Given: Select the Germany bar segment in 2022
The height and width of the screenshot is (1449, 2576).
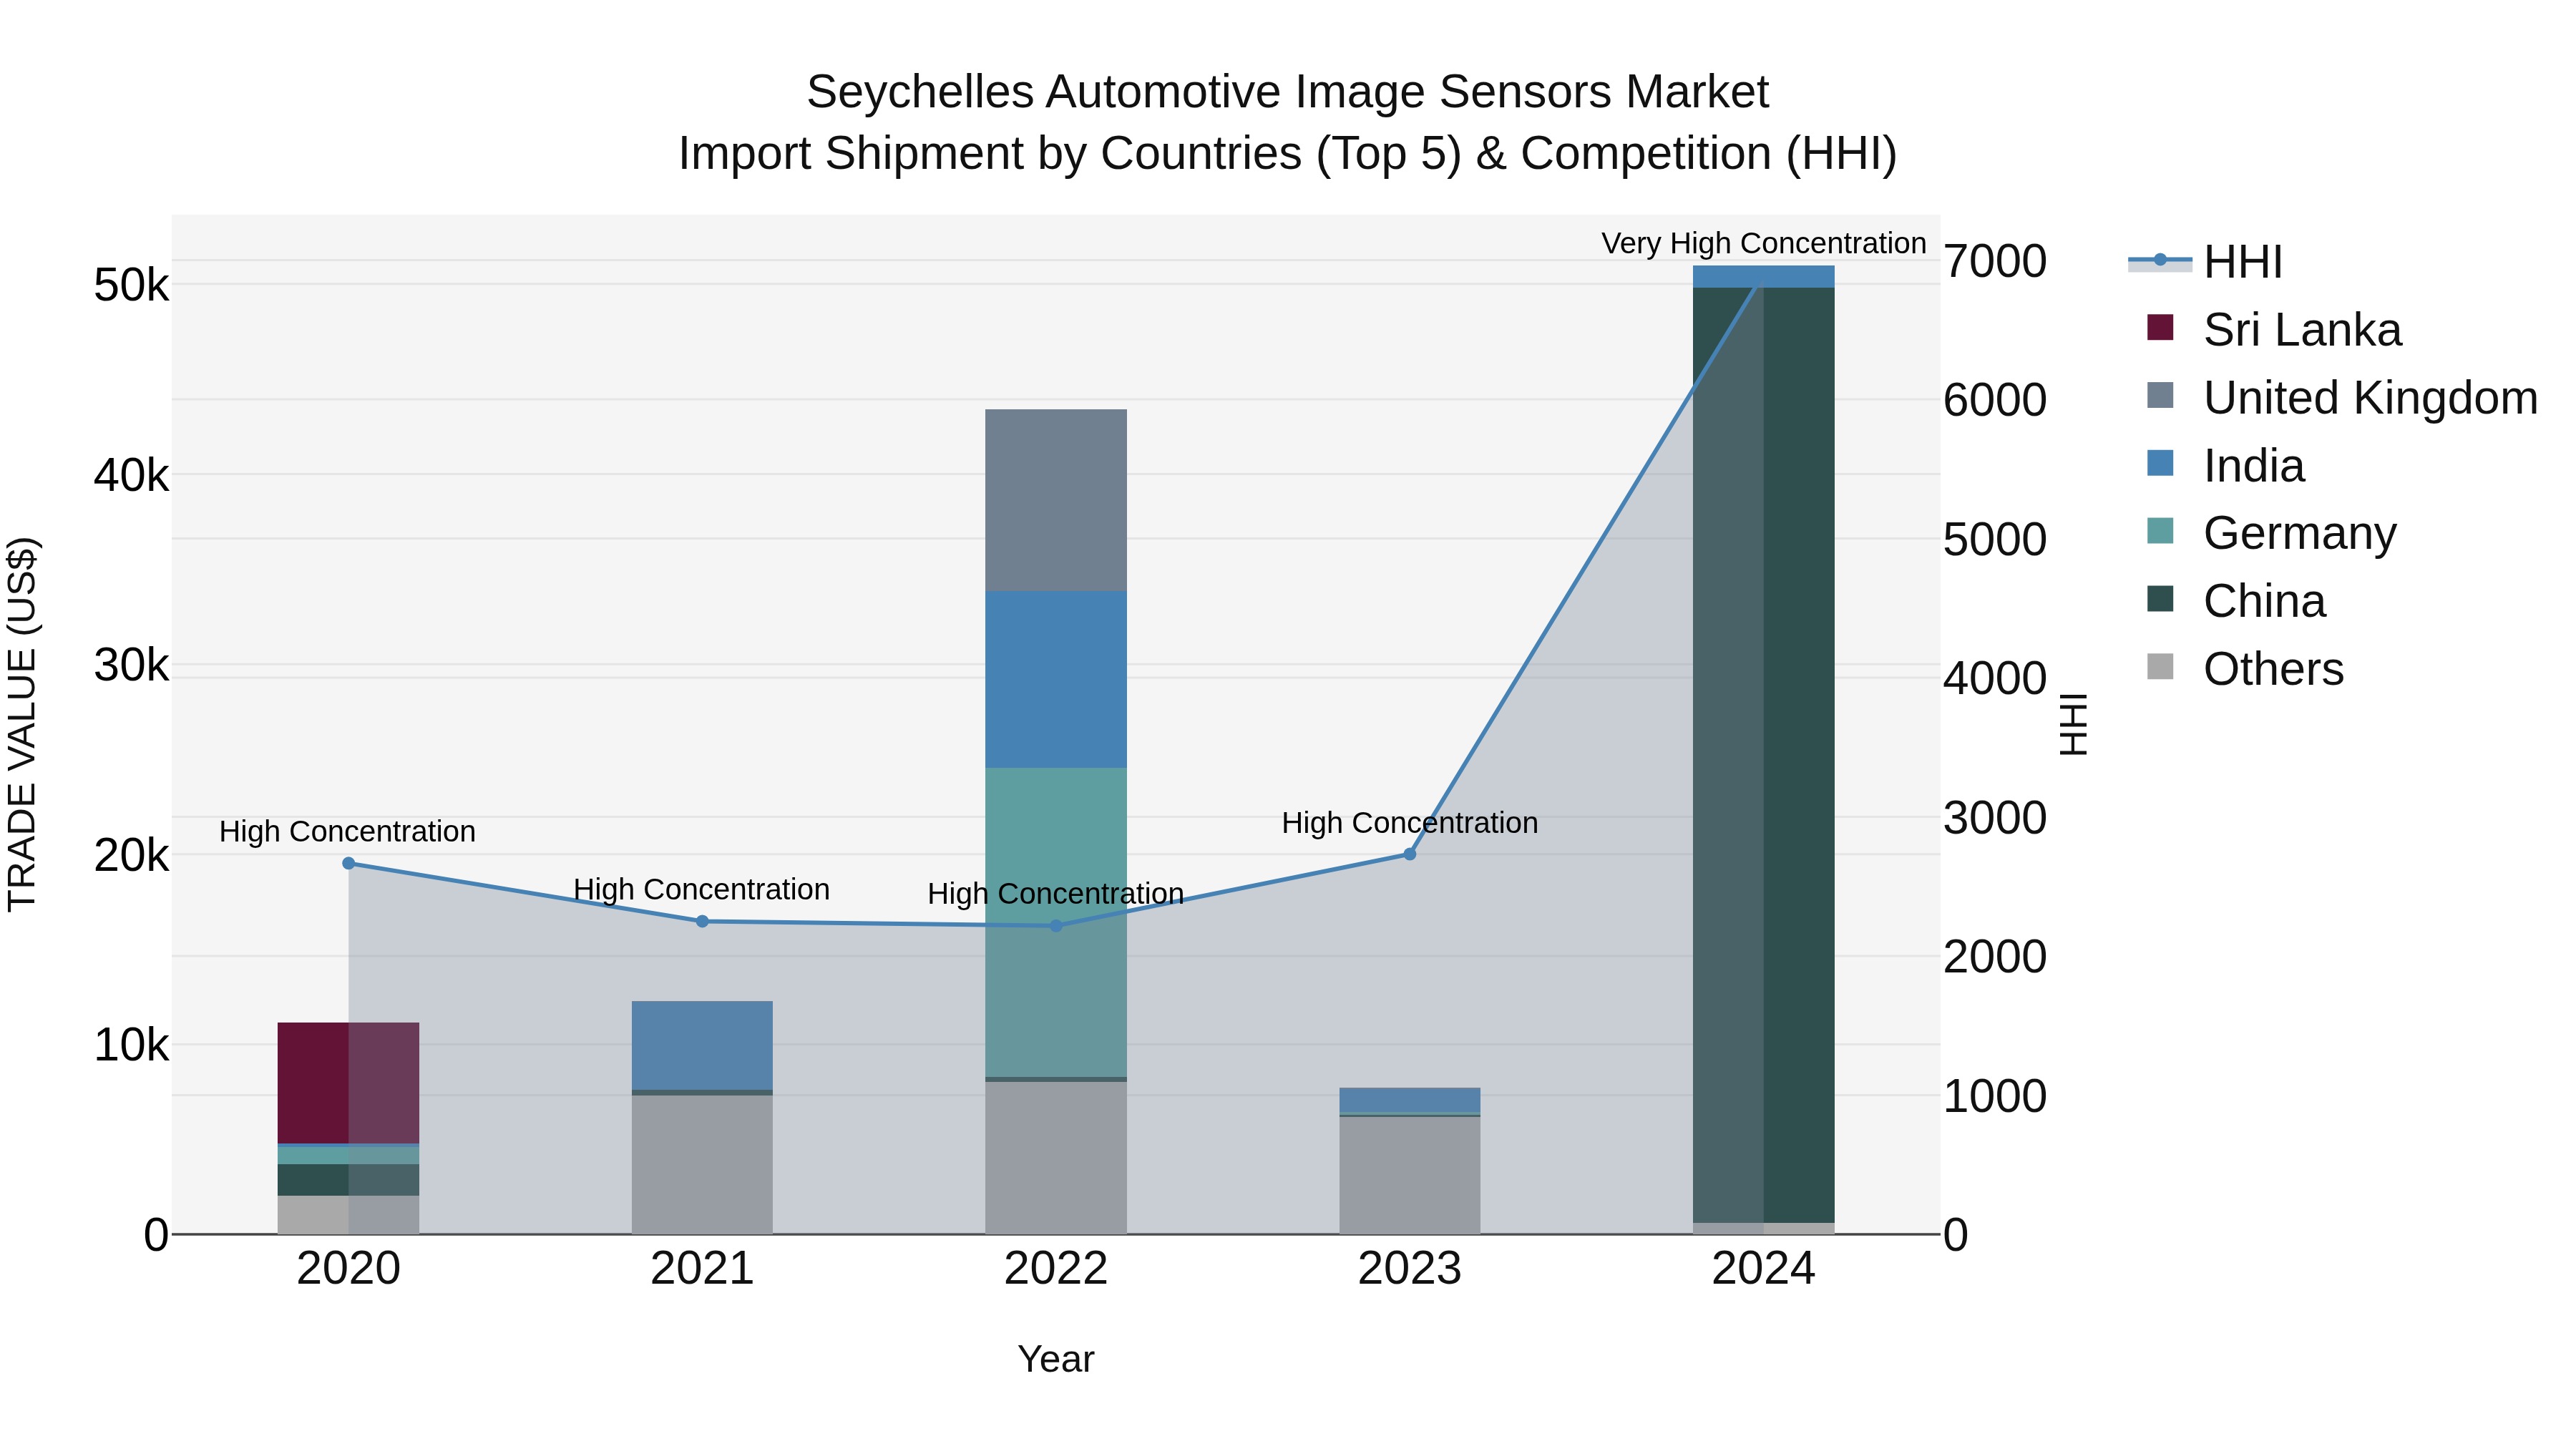Looking at the screenshot, I should (x=1056, y=922).
